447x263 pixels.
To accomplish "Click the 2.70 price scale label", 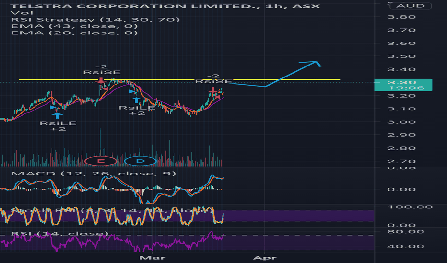I will tap(401, 162).
